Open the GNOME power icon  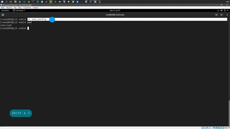pyautogui.click(x=225, y=10)
